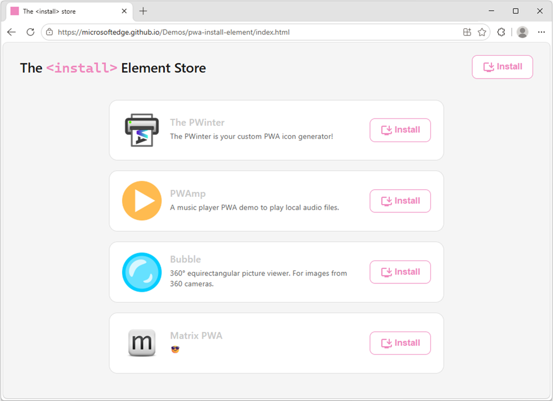
Task: Click 'The PWinter is your custom PWA icon generator!'
Action: pos(252,137)
